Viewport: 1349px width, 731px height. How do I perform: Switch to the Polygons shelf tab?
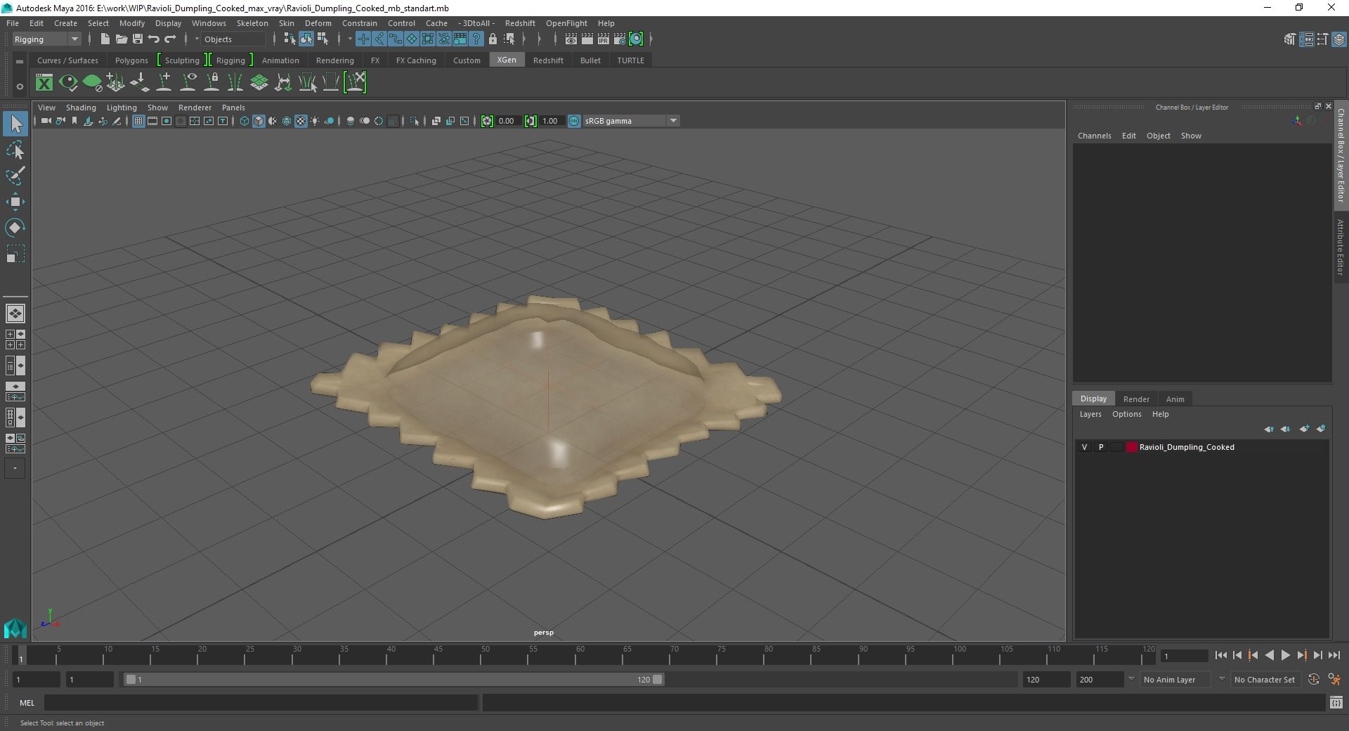pyautogui.click(x=131, y=60)
